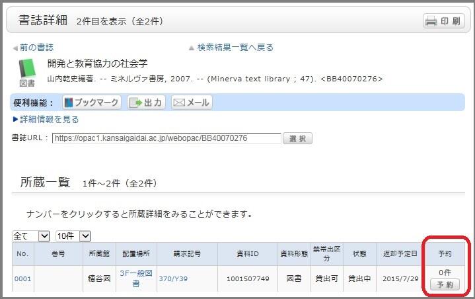Click the bibliographic URL text field

pos(166,138)
